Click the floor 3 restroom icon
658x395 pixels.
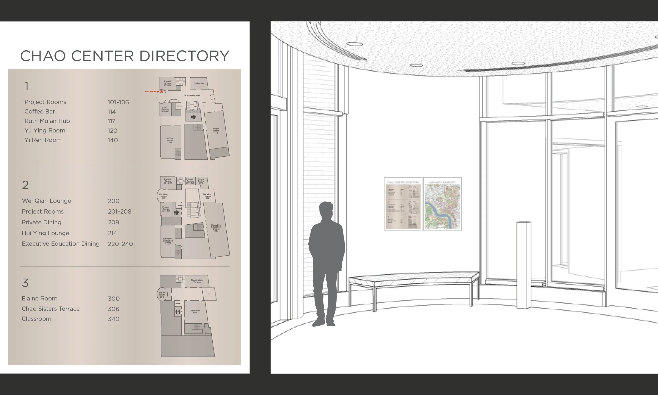[178, 312]
